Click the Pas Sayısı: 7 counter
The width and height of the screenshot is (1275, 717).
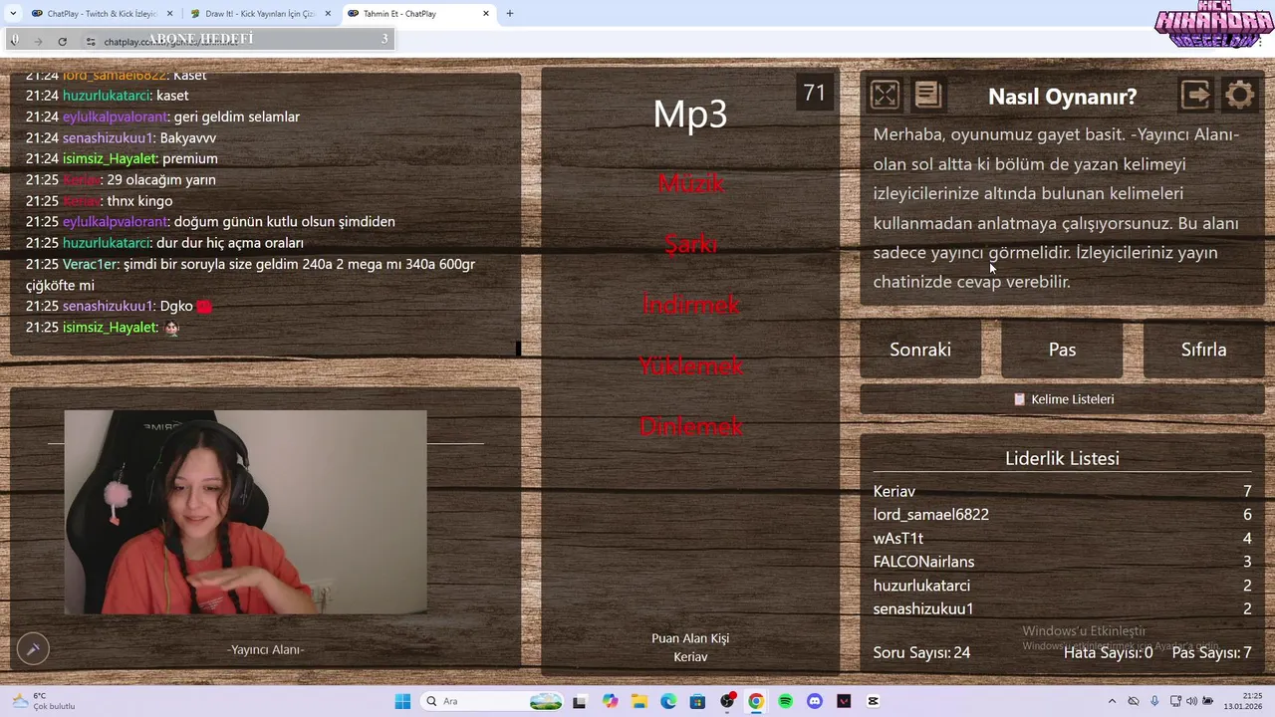[1211, 653]
